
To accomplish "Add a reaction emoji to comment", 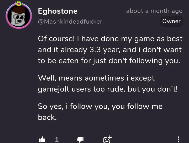I will coord(108,139).
